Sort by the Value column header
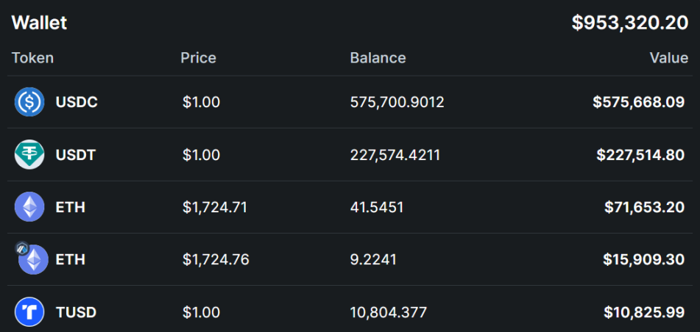700x332 pixels. pyautogui.click(x=668, y=58)
